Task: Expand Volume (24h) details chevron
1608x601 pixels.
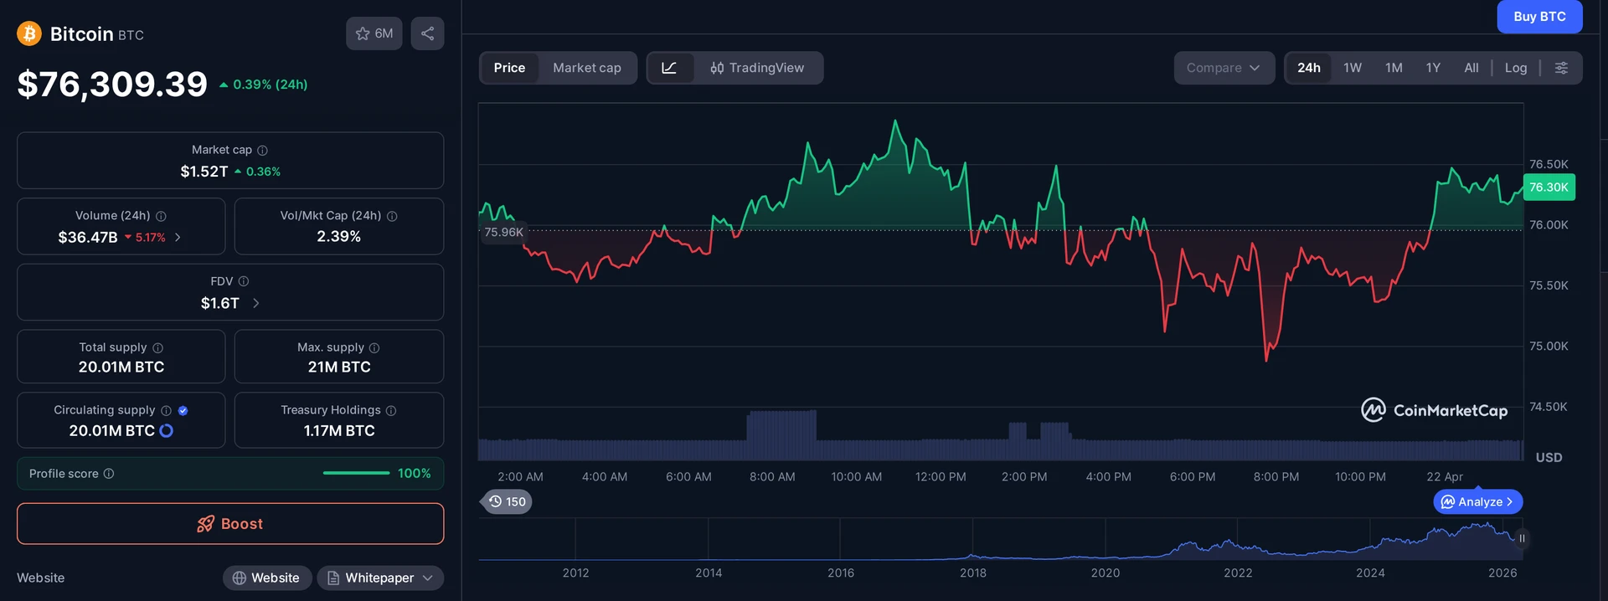Action: tap(178, 238)
